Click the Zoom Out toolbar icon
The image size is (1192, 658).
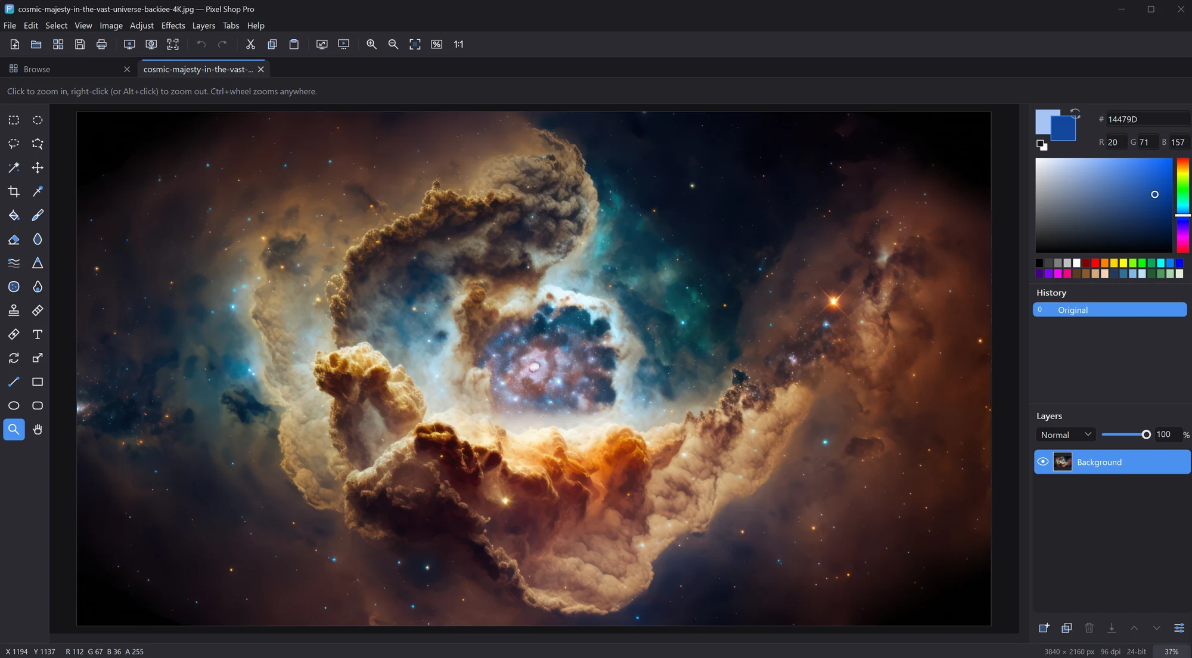point(393,44)
